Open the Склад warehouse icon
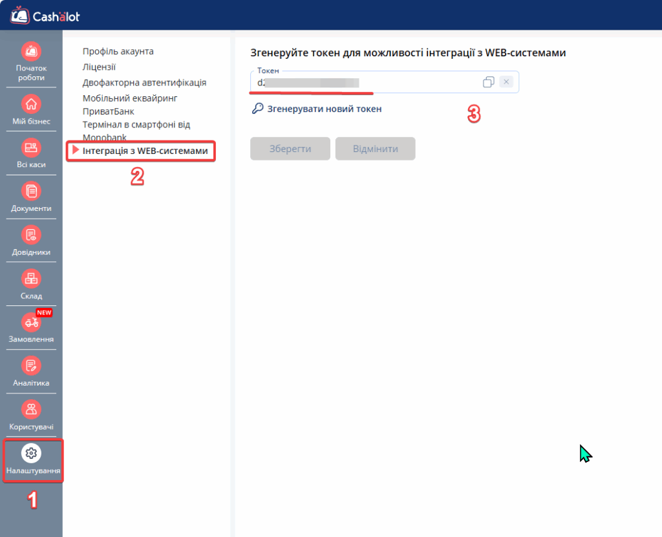 (31, 279)
